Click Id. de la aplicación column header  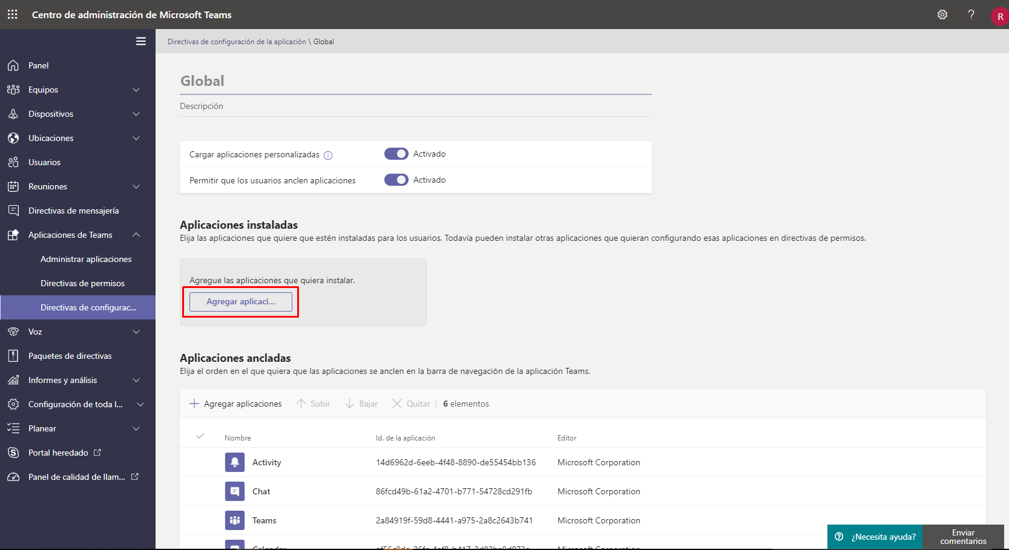406,438
